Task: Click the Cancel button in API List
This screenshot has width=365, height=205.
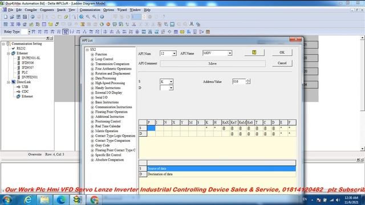Action: [x=282, y=63]
